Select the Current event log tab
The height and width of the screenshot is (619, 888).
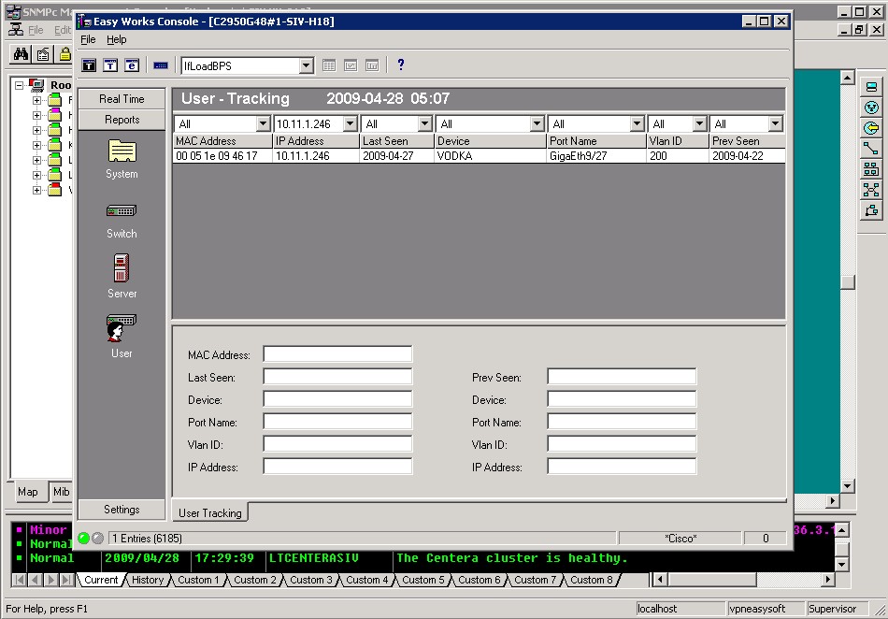pyautogui.click(x=101, y=580)
